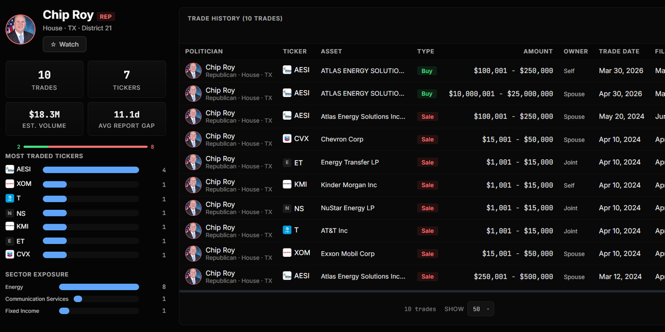Click AESI ticker icon in Mar 30, 2026 row

coord(287,70)
